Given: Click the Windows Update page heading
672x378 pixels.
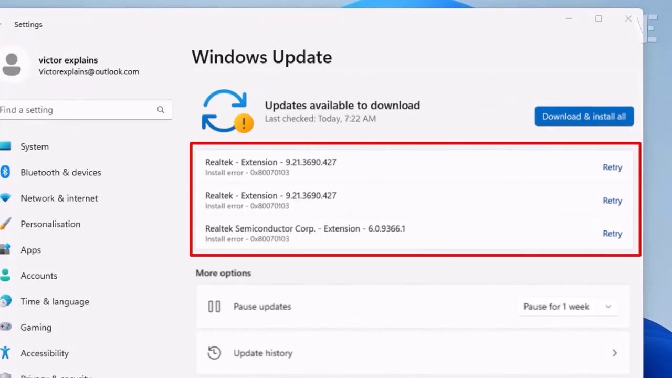Looking at the screenshot, I should (261, 57).
